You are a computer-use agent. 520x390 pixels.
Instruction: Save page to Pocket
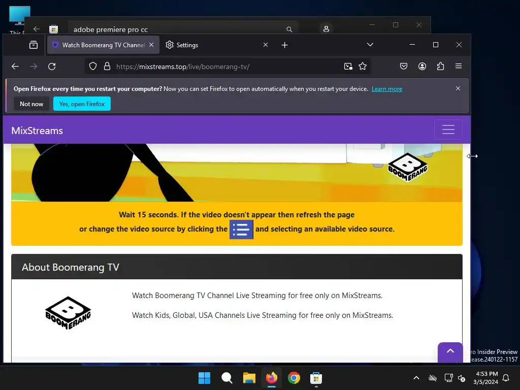[404, 67]
